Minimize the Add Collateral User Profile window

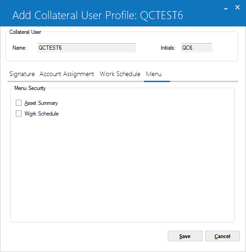point(226,7)
